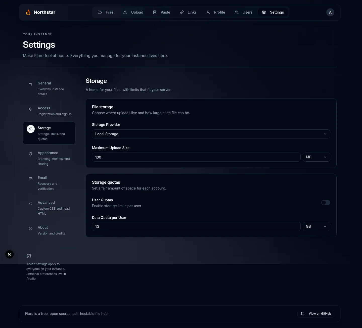Click the Storage drive icon in sidebar
The width and height of the screenshot is (362, 328).
31,129
